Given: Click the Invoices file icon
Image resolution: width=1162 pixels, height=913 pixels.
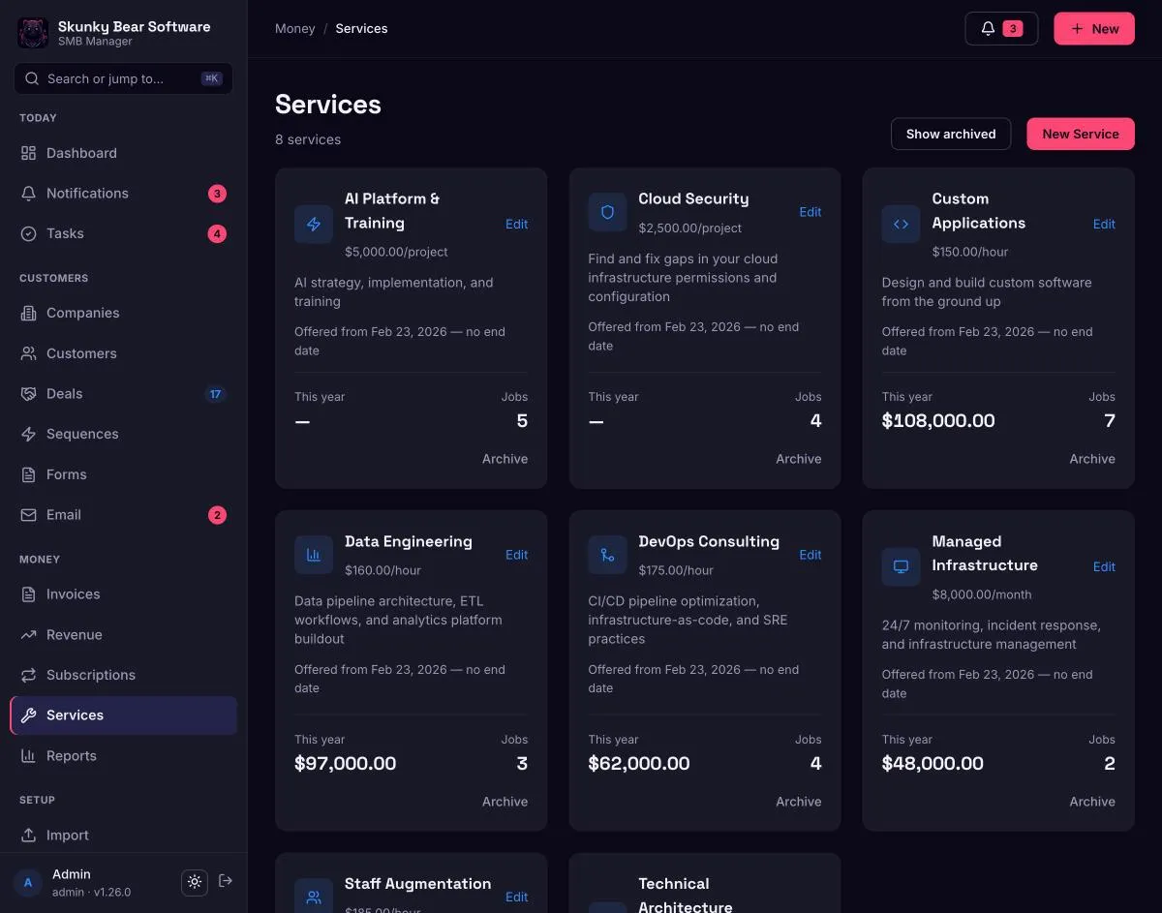Looking at the screenshot, I should point(28,594).
